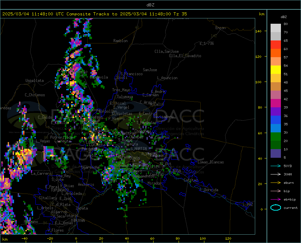301x243 pixels.
Task: Click legend value 45
Action: tap(286, 91)
